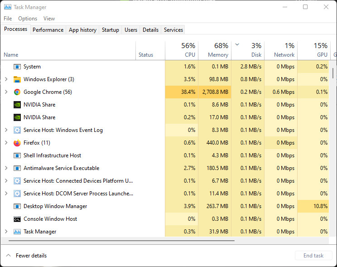Viewport: 337px width, 267px height.
Task: Click the second NVIDIA Share icon (17.0 MB)
Action: (17, 117)
